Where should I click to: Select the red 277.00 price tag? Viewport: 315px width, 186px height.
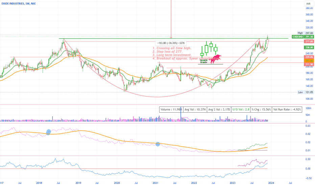click(309, 41)
